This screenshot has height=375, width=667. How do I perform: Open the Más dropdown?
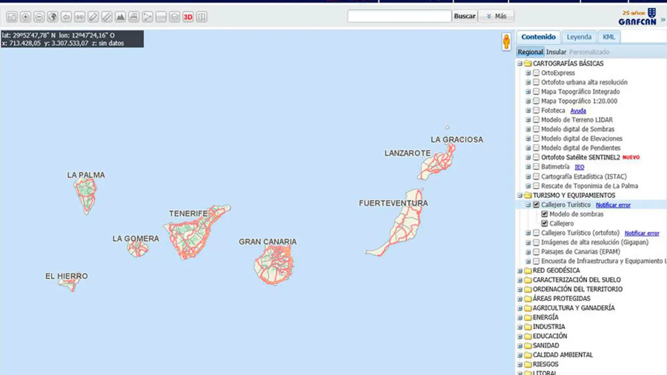(x=496, y=16)
